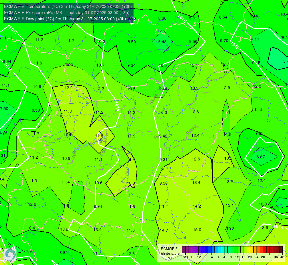288x265 pixels.
Task: Click the 9.98 temperature value
Action: coord(259,133)
